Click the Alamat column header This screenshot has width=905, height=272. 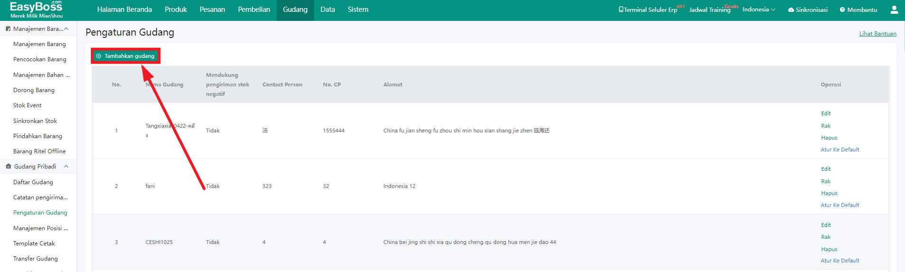[x=393, y=84]
